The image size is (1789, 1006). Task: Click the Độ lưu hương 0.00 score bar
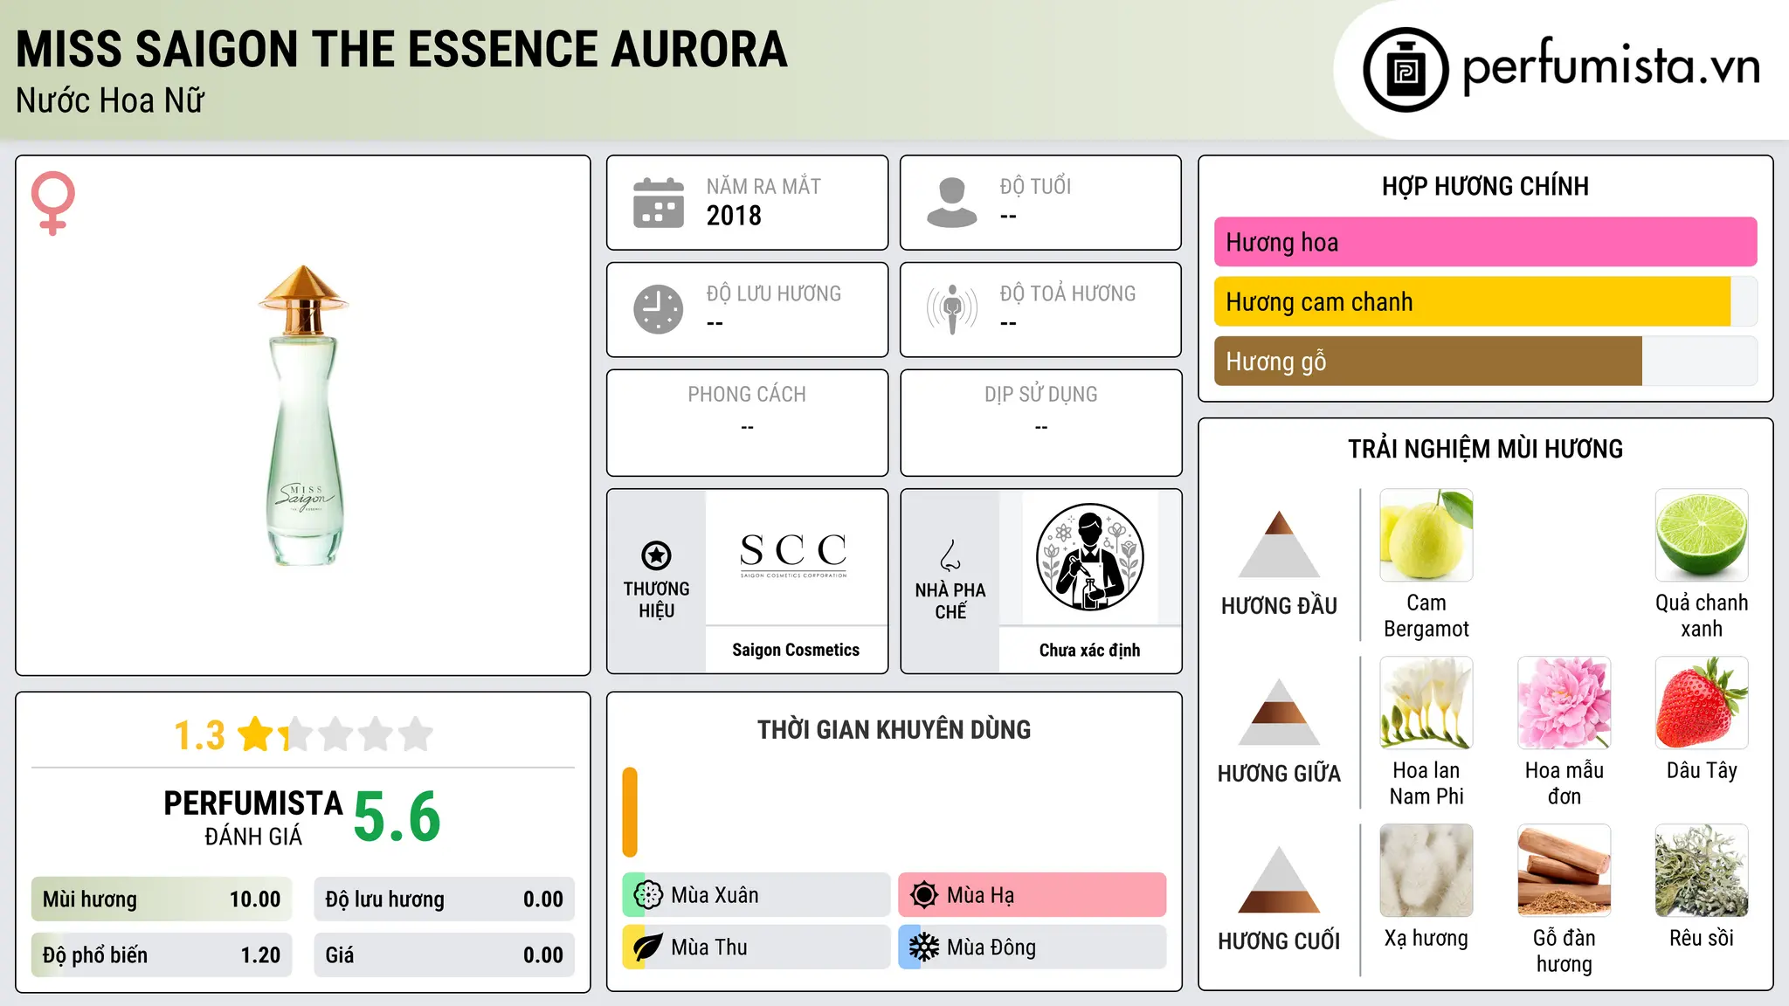(x=445, y=899)
